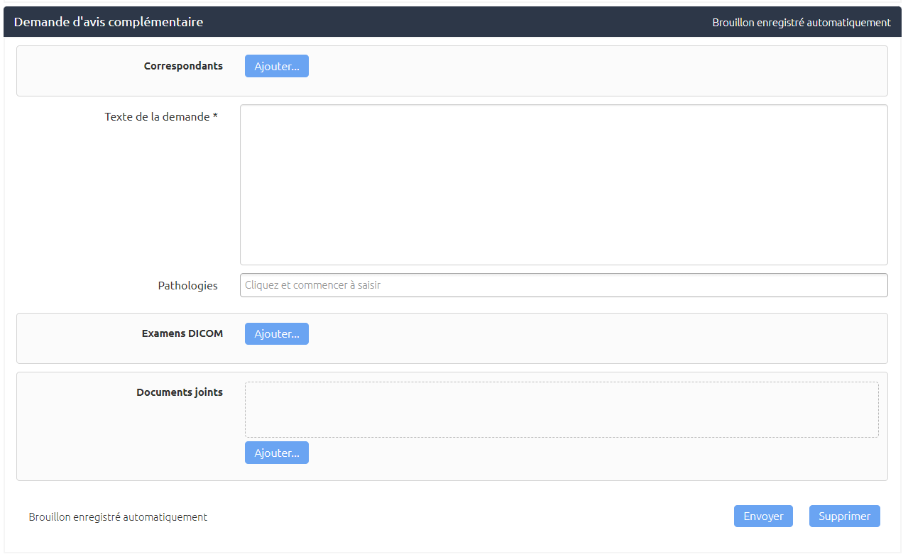Click the Documents joints label
The width and height of the screenshot is (908, 559).
tap(180, 392)
